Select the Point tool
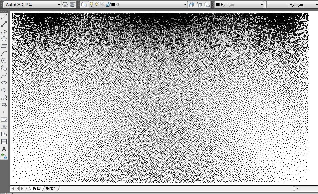The width and height of the screenshot is (318, 194). (4, 112)
